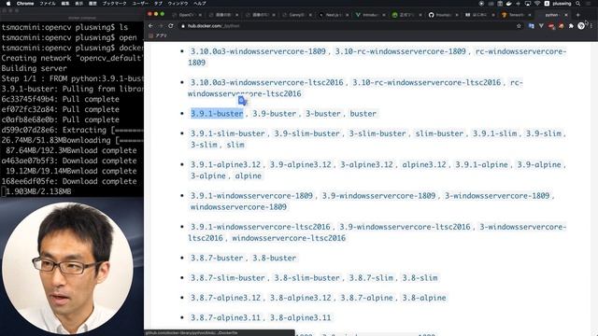Open a new browser tab with plus
The height and width of the screenshot is (336, 598).
click(577, 15)
